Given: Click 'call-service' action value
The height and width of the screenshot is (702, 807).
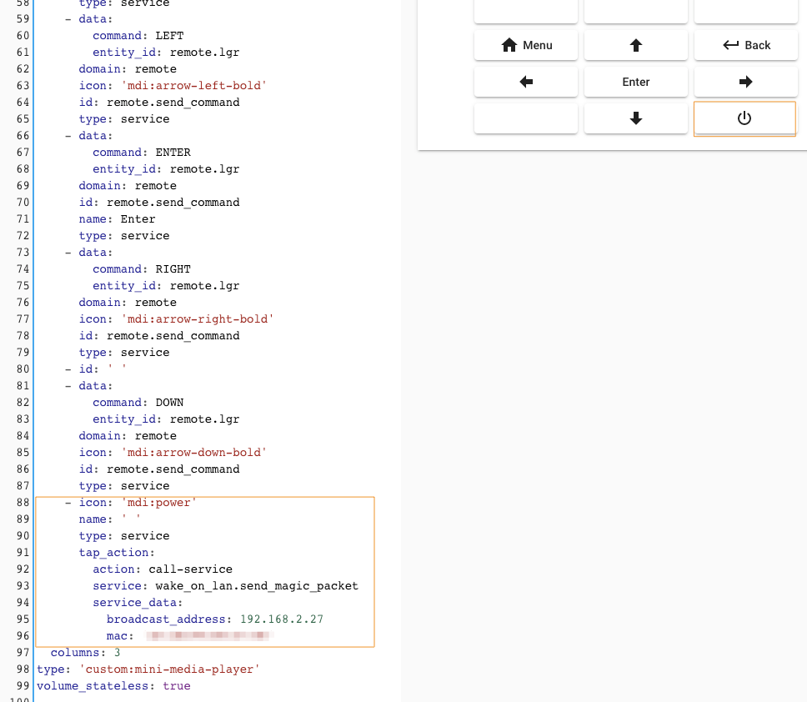Looking at the screenshot, I should click(x=190, y=569).
